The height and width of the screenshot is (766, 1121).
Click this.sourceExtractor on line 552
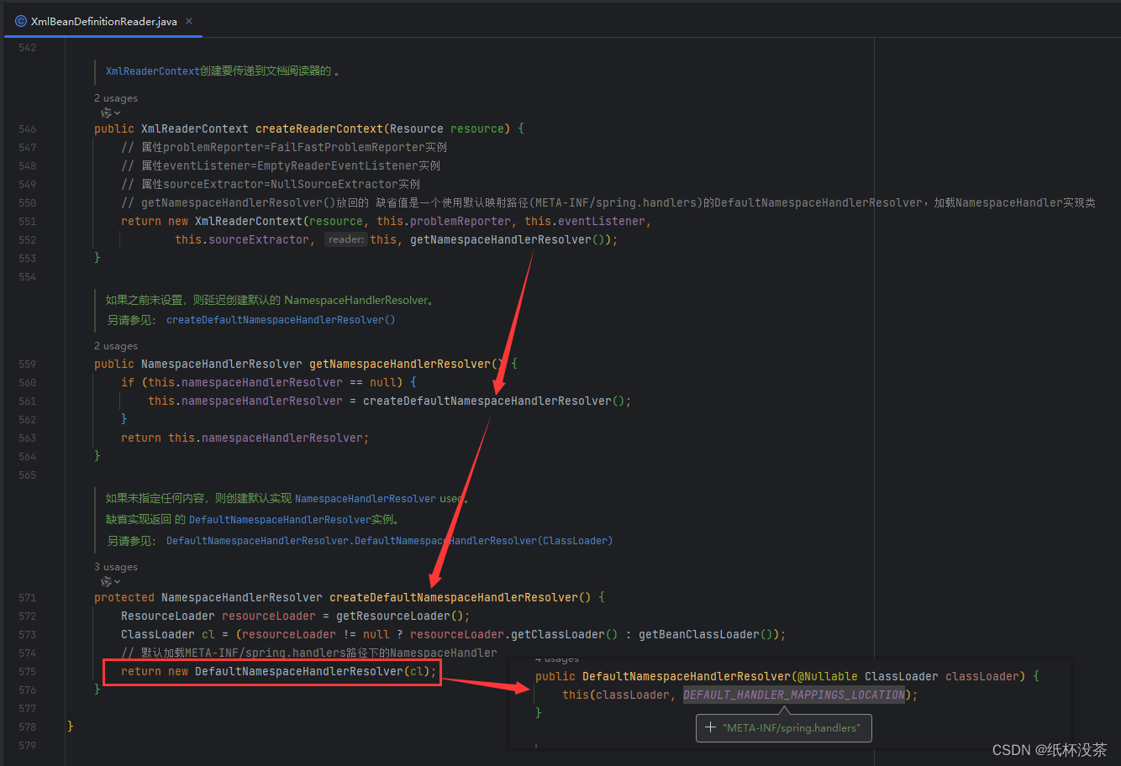pyautogui.click(x=242, y=239)
